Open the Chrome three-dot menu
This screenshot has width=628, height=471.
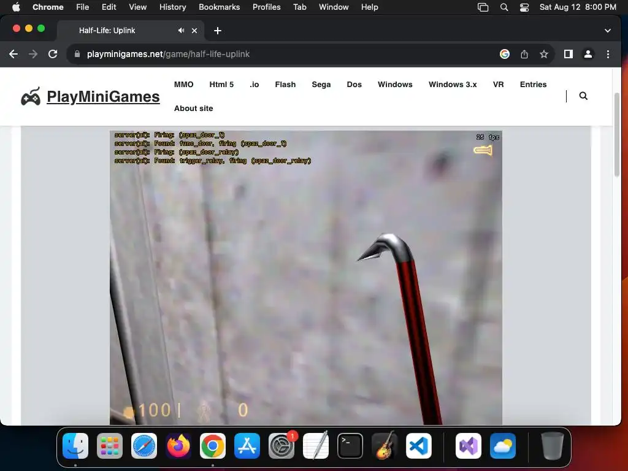608,54
